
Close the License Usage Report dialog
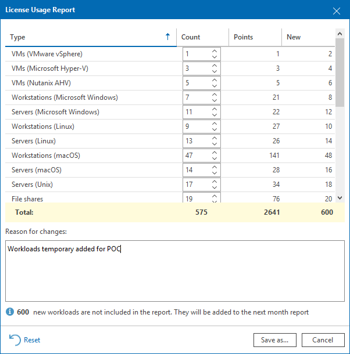(337, 11)
